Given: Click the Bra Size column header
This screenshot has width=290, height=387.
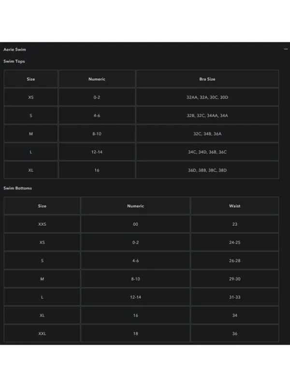Looking at the screenshot, I should click(x=207, y=79).
